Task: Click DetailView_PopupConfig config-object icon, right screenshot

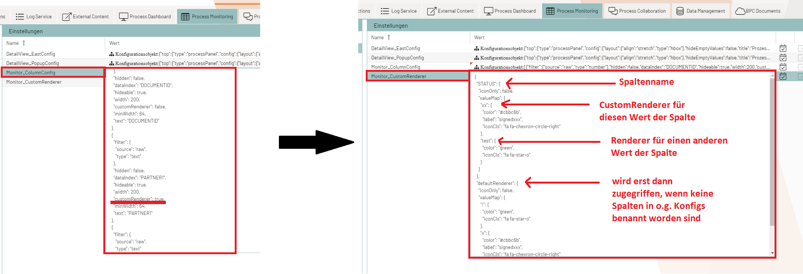Action: tap(477, 58)
